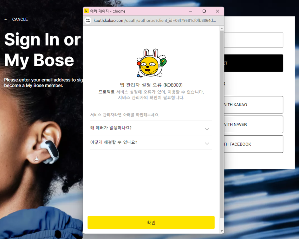Open site information icon in address bar
This screenshot has width=299, height=239.
[88, 20]
